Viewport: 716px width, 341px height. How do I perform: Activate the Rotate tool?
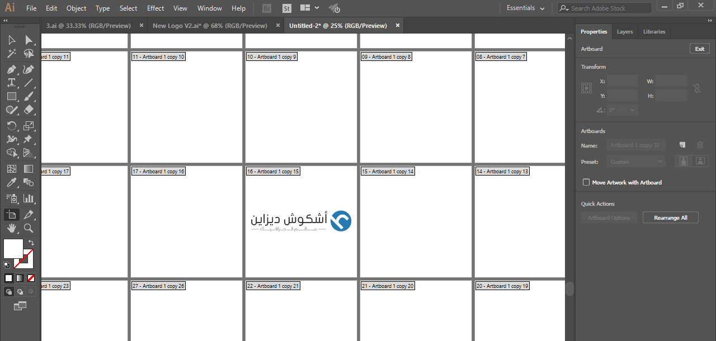(11, 126)
